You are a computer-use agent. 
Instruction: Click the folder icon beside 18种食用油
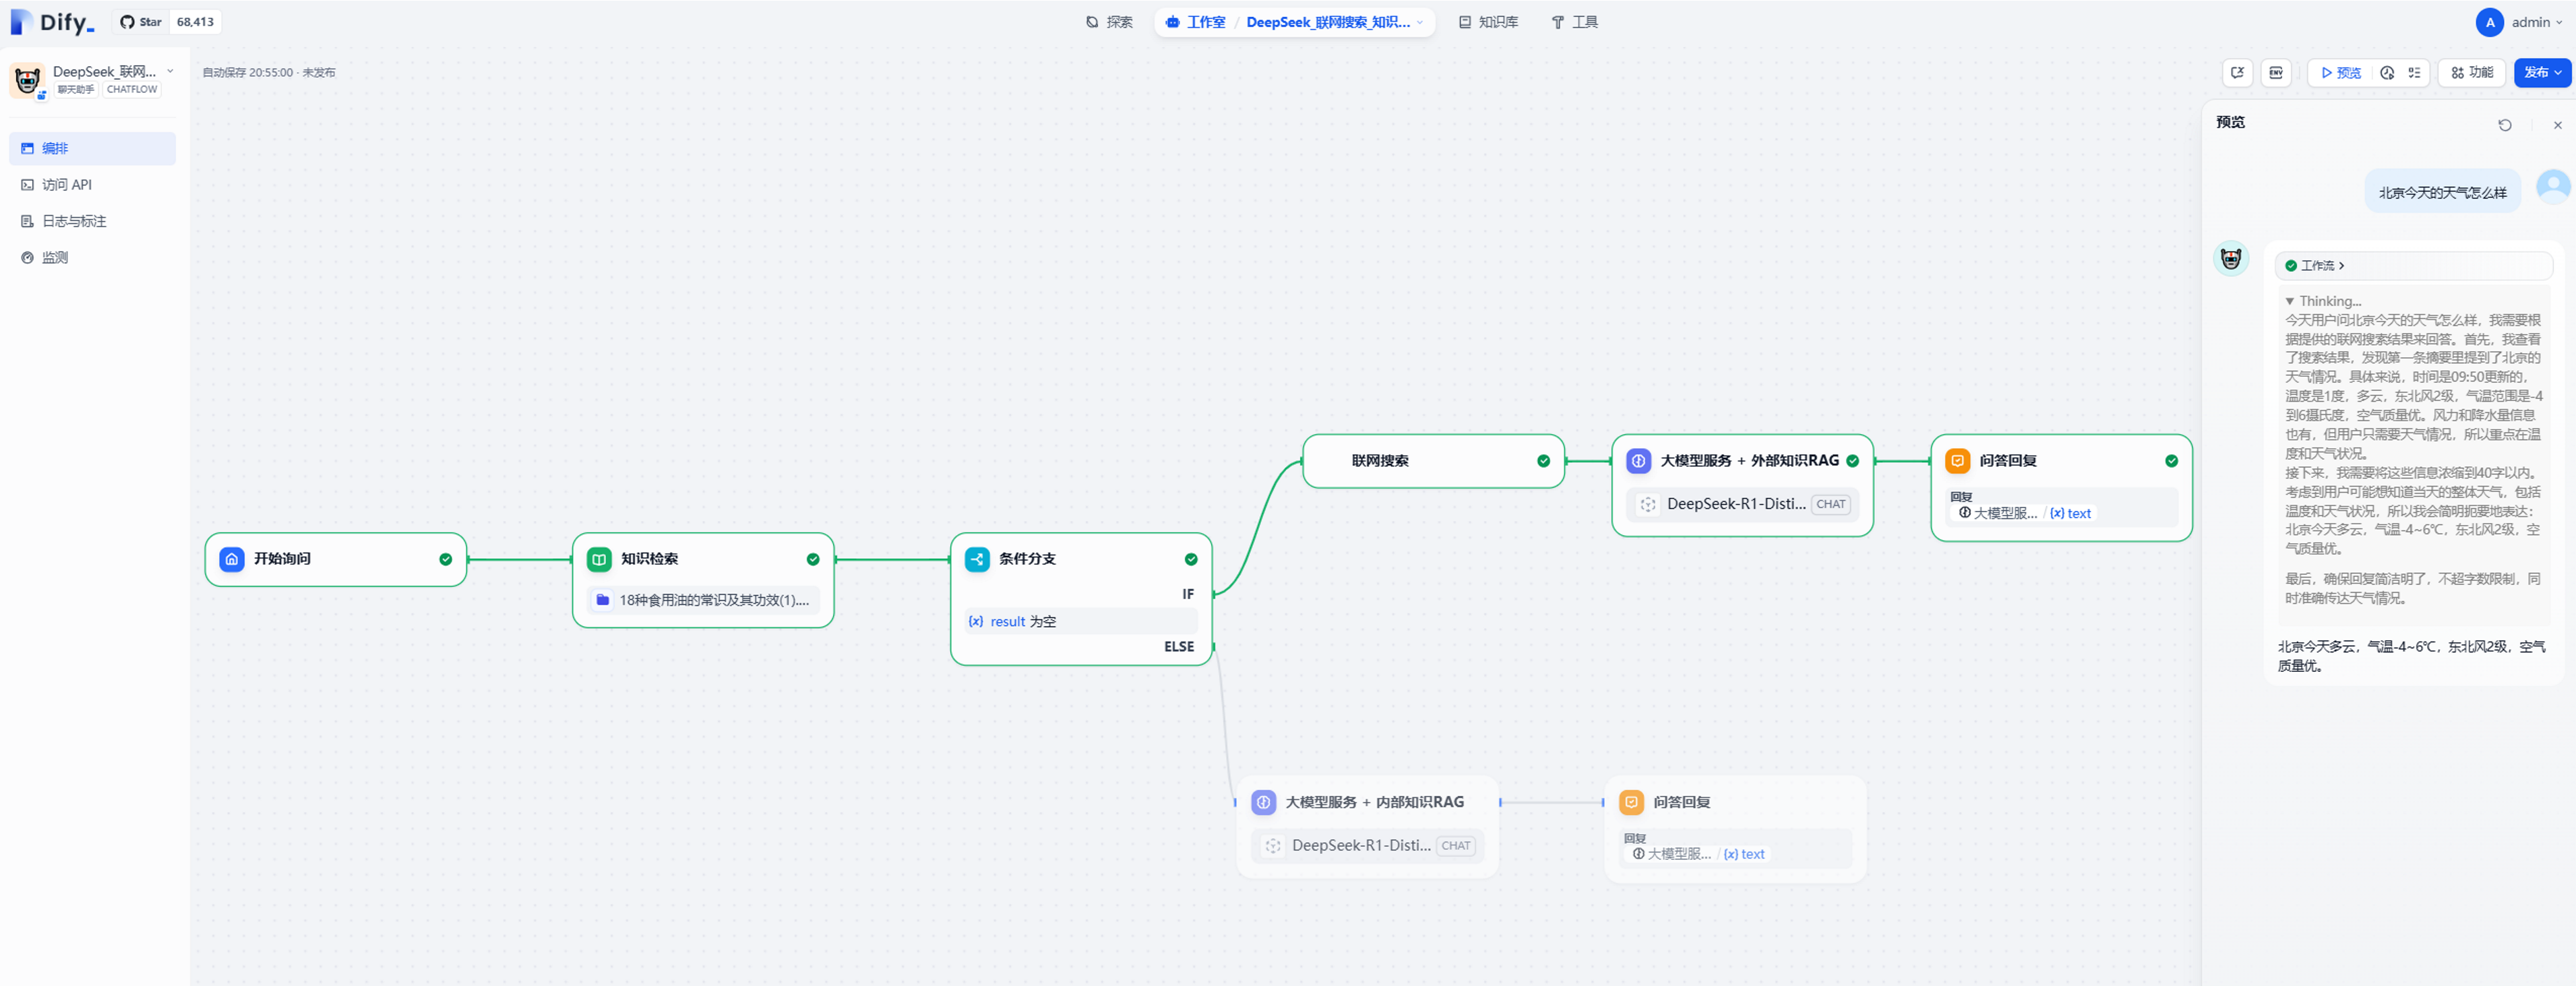603,600
